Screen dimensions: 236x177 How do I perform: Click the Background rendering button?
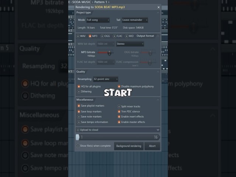(129, 146)
